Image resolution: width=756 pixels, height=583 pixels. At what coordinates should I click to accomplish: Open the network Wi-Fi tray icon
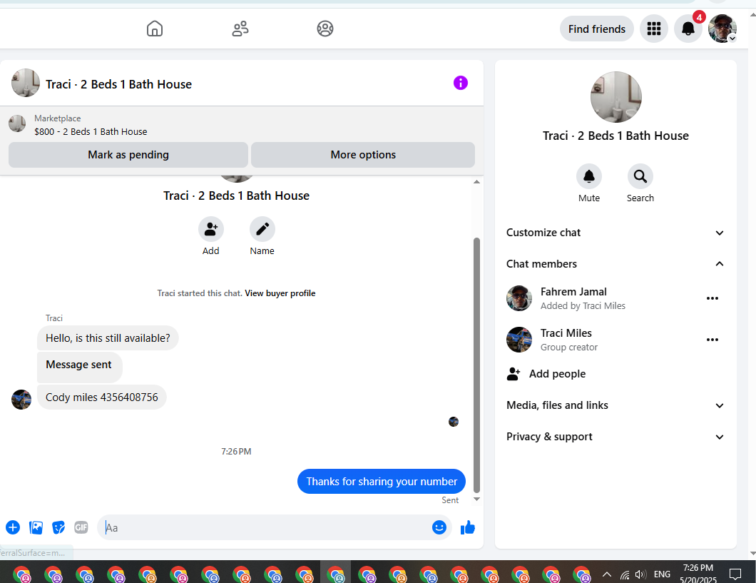(x=625, y=574)
